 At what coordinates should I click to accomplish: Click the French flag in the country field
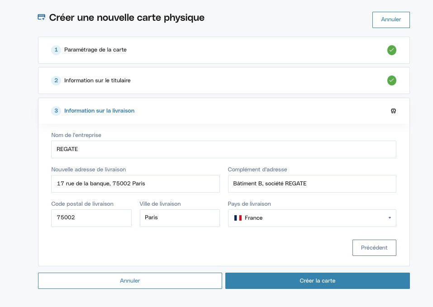tap(238, 218)
